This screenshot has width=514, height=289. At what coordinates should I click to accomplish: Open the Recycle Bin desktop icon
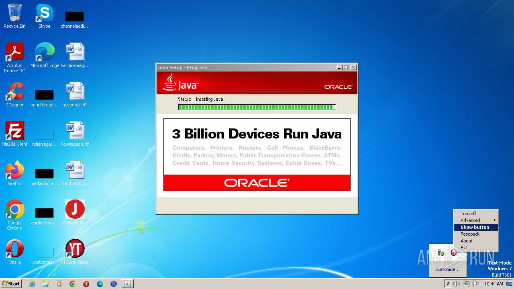click(14, 16)
